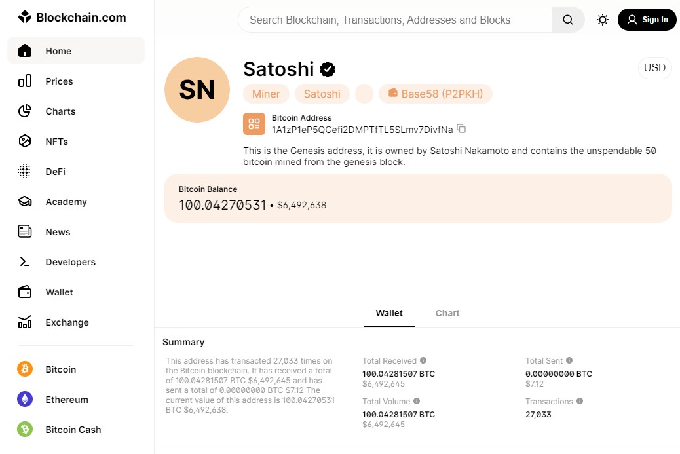Open the Ethereum explorer in sidebar
This screenshot has width=680, height=454.
coord(67,400)
